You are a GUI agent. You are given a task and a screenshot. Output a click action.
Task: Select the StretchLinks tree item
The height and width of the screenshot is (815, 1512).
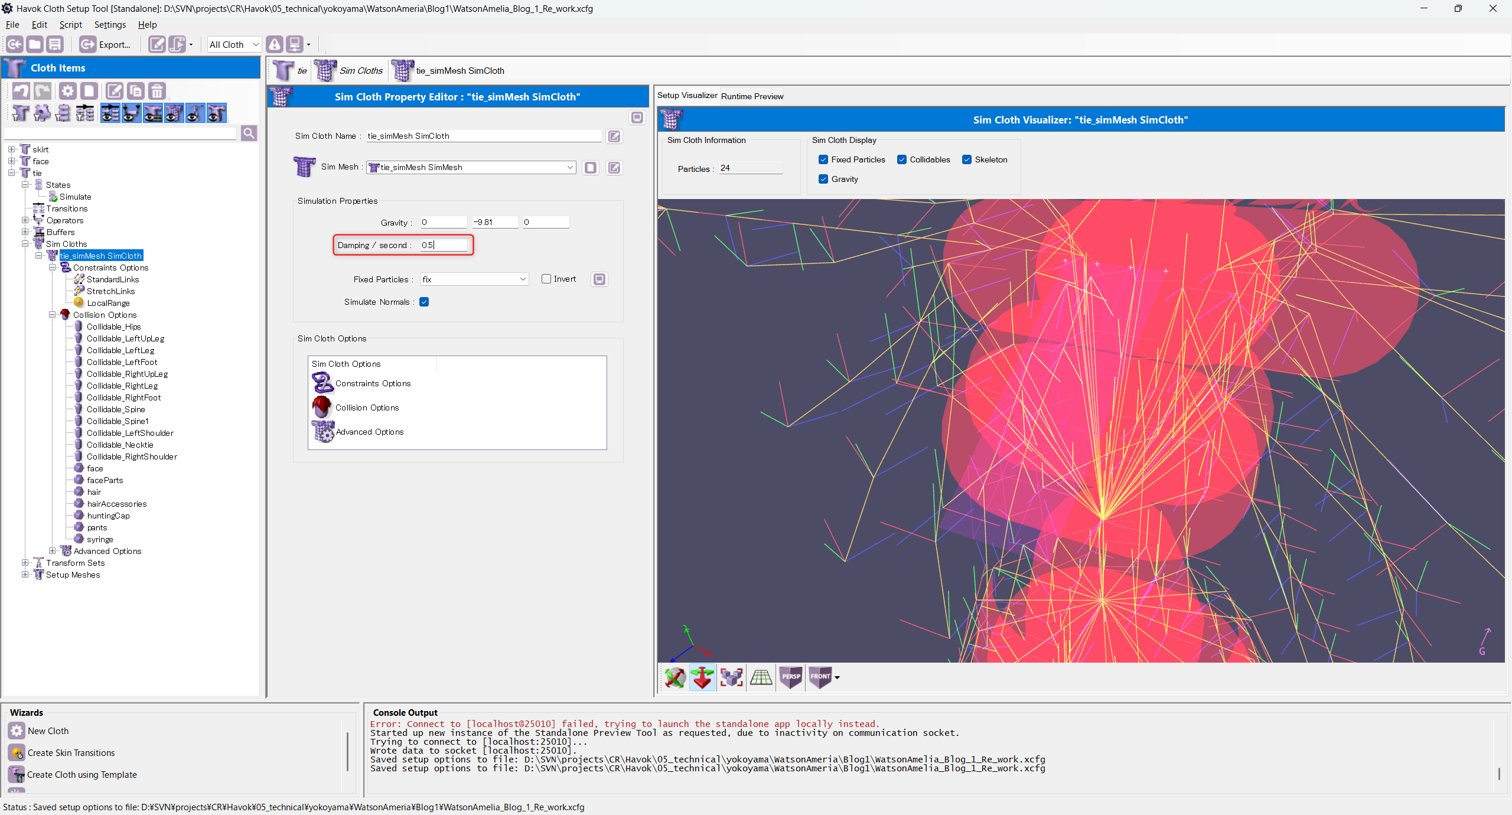(x=110, y=291)
